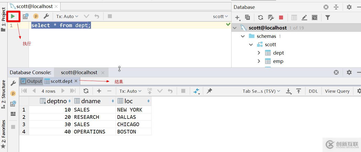Delete selected row minus icon

[109, 91]
